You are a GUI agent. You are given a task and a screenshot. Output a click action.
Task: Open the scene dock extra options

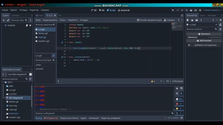click(x=30, y=20)
